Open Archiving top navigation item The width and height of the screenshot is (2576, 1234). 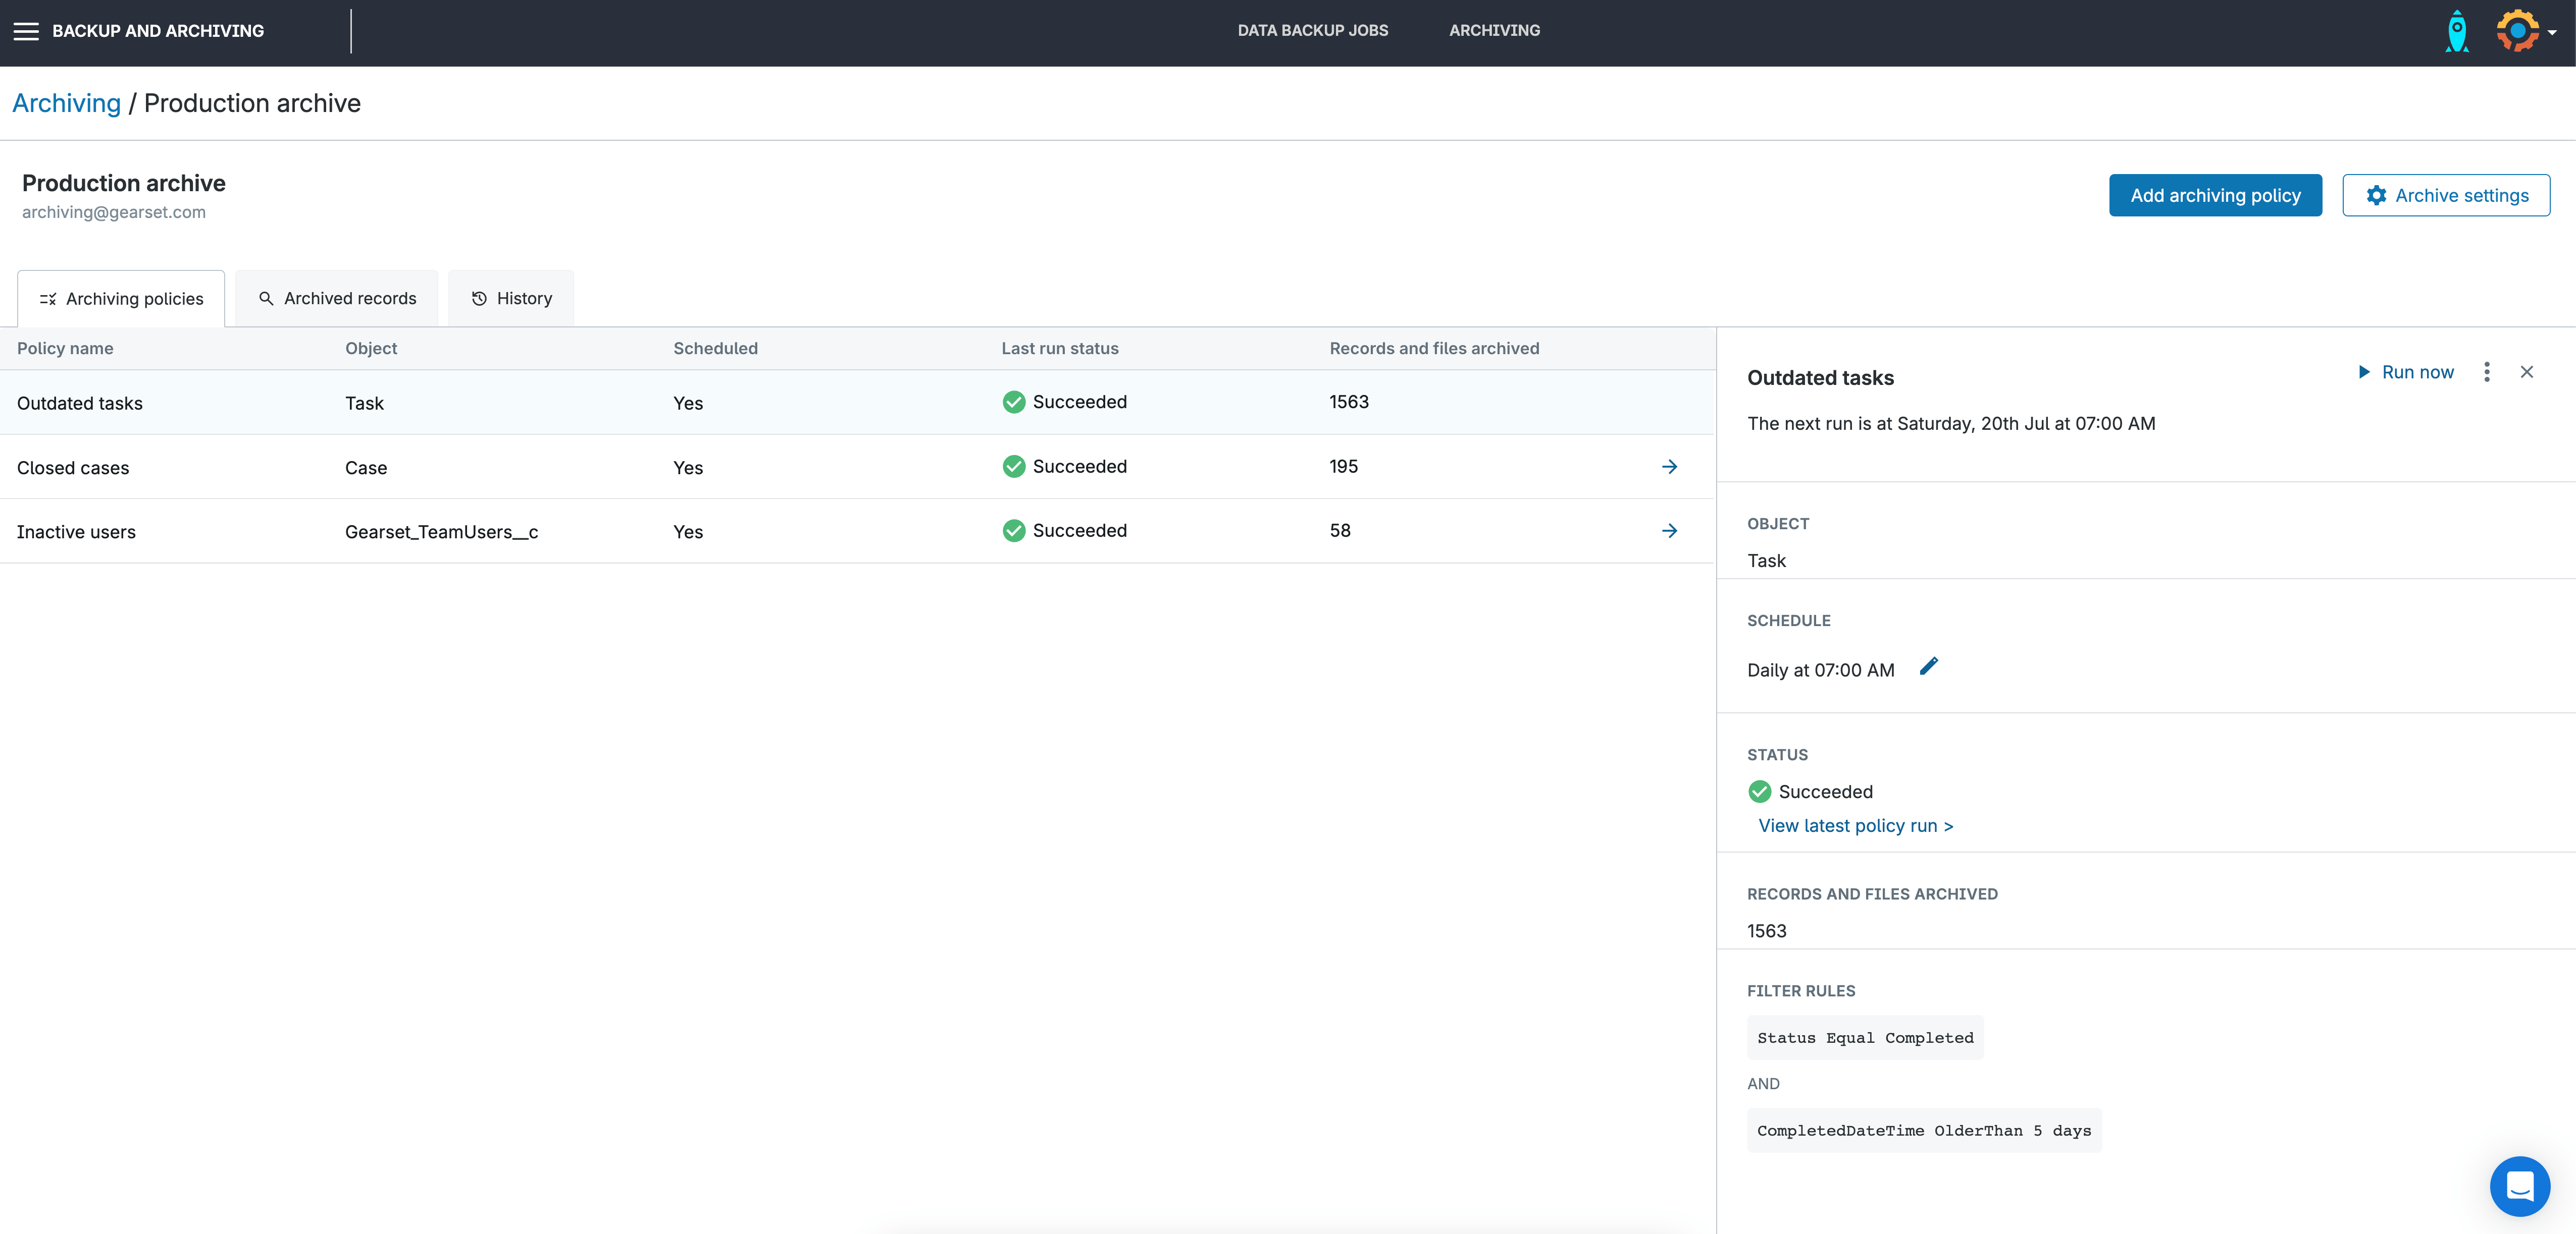coord(1494,30)
